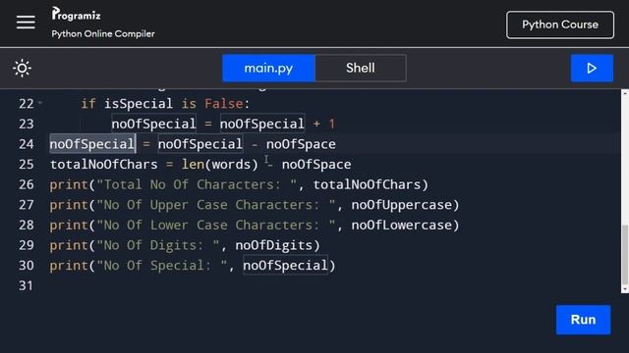Screen dimensions: 629x353
Task: Click line number 31 in the gutter
Action: (x=27, y=285)
